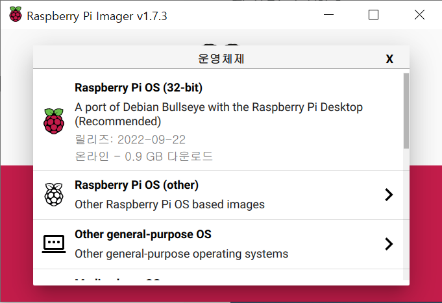Screen dimensions: 442x303
Task: Minimize the Raspberry Pi Imager window
Action: point(328,15)
